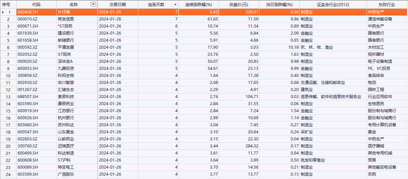Image resolution: width=408 pixels, height=179 pixels.
Task: Click the 东财行业 column header
Action: [x=386, y=5]
